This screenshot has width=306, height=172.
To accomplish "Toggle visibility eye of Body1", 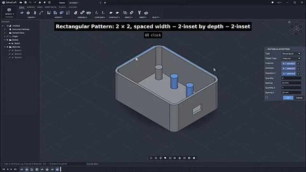I will [10, 43].
